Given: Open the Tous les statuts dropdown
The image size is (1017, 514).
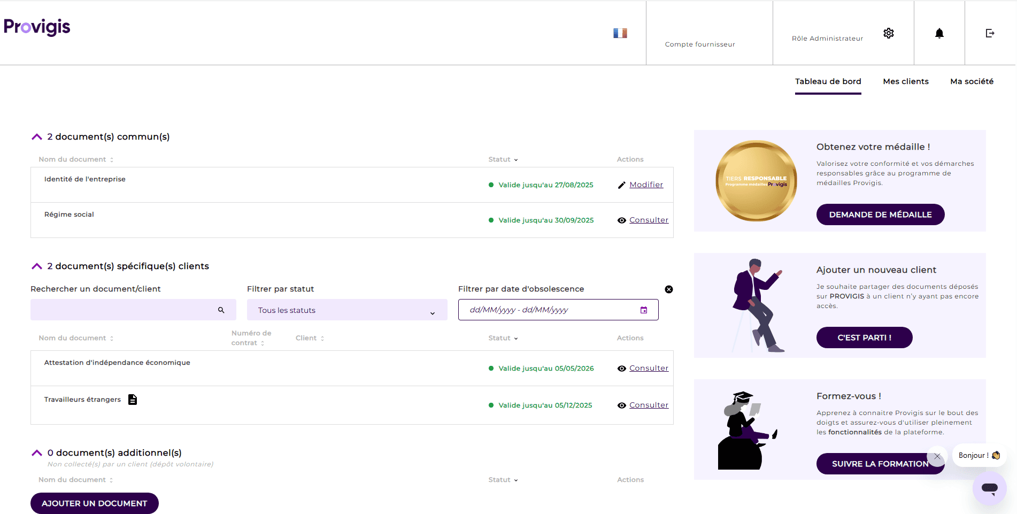Looking at the screenshot, I should click(x=347, y=310).
